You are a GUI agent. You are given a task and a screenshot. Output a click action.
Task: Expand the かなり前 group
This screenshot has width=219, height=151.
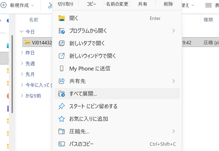tap(22, 96)
